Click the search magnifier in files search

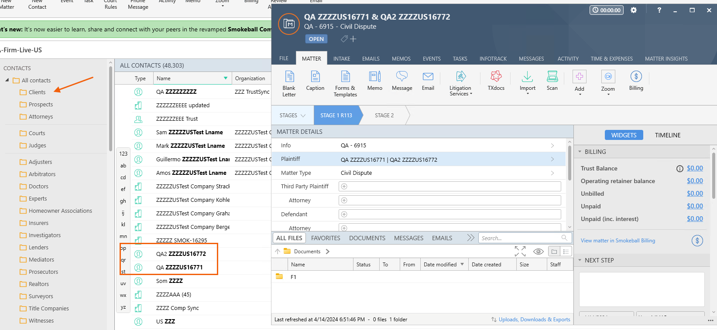point(564,238)
